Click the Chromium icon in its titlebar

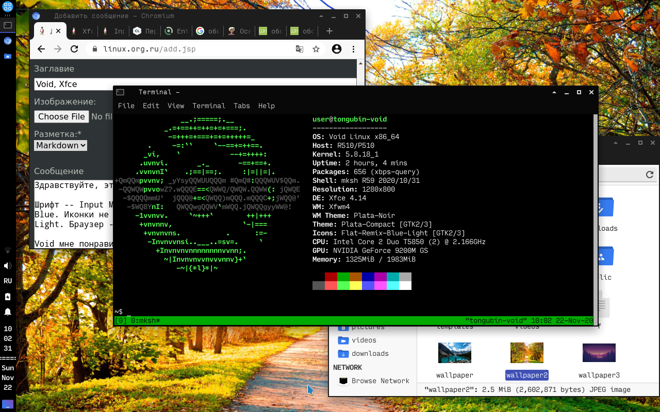coord(36,16)
